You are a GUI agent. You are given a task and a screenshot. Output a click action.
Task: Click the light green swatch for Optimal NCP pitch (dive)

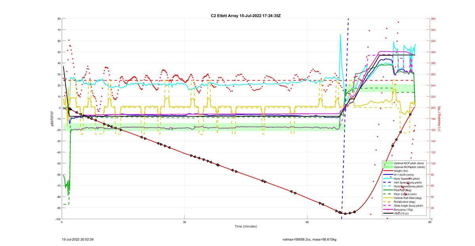pyautogui.click(x=388, y=163)
